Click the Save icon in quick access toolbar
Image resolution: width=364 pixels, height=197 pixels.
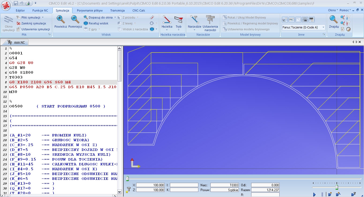16,3
